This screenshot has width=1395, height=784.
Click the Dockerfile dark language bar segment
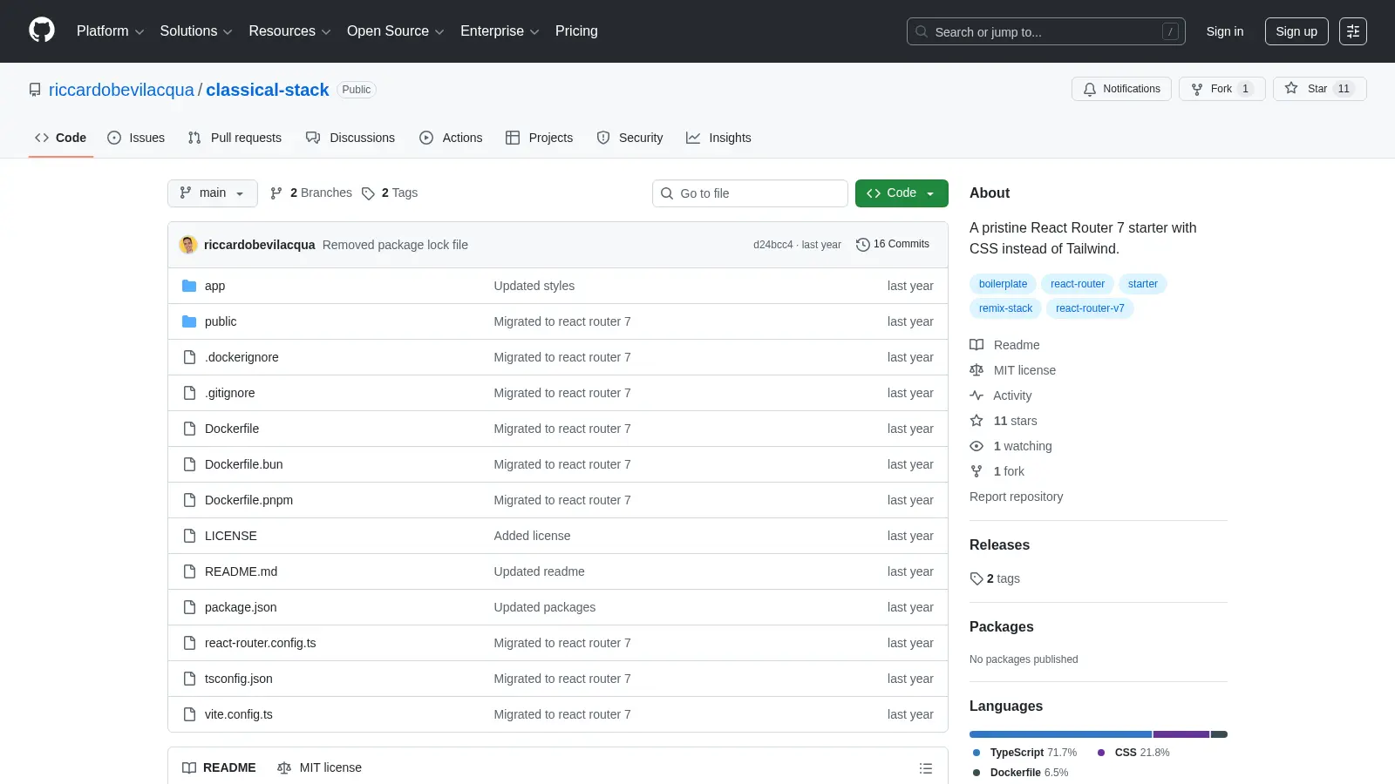[x=1219, y=734]
